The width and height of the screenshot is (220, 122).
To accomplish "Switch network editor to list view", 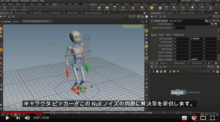I will click(157, 72).
